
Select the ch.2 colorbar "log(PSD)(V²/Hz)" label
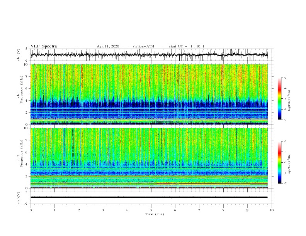click(x=289, y=164)
